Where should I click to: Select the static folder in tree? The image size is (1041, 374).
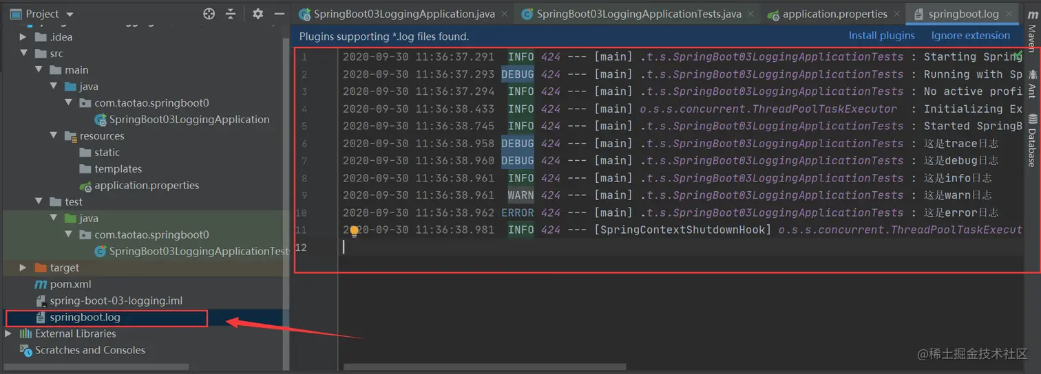(x=107, y=153)
